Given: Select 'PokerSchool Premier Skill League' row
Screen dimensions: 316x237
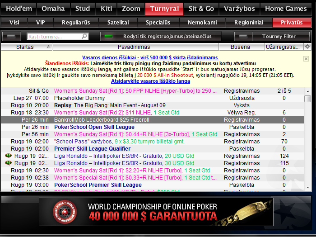Looking at the screenshot, I should 152,185.
